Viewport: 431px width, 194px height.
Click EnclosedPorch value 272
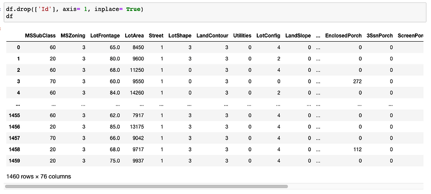pyautogui.click(x=358, y=81)
